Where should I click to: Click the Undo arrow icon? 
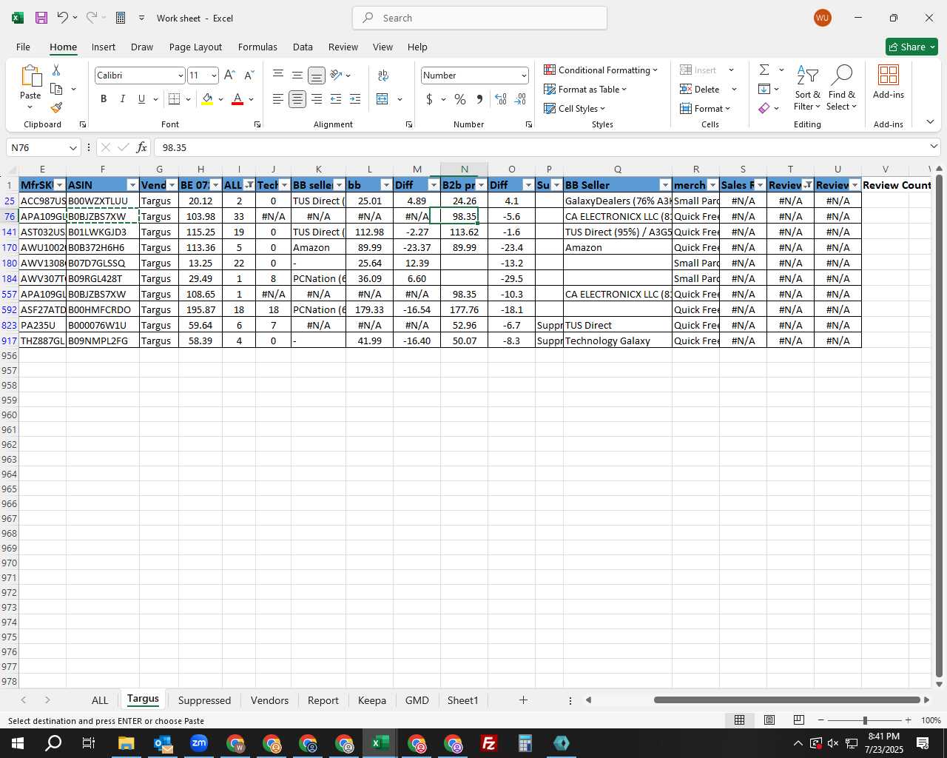(63, 18)
